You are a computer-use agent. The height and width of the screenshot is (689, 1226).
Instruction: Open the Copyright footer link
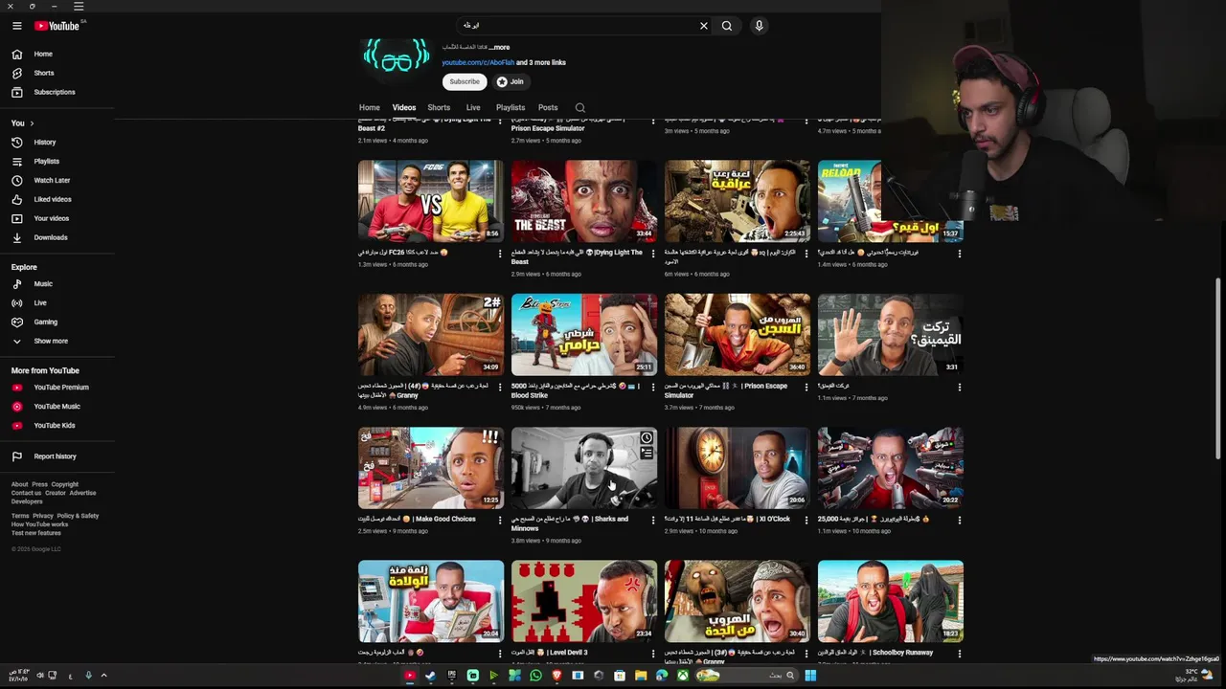tap(65, 484)
